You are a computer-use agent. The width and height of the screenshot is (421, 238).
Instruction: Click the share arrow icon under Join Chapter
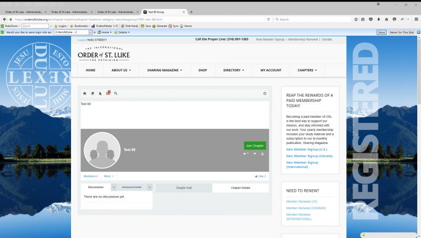(255, 153)
